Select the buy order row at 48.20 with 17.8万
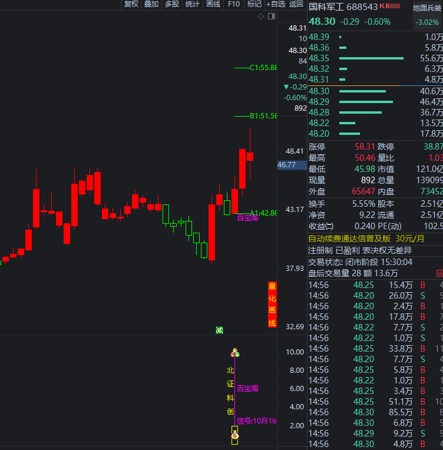Viewport: 443px width, 450px height. tap(375, 134)
